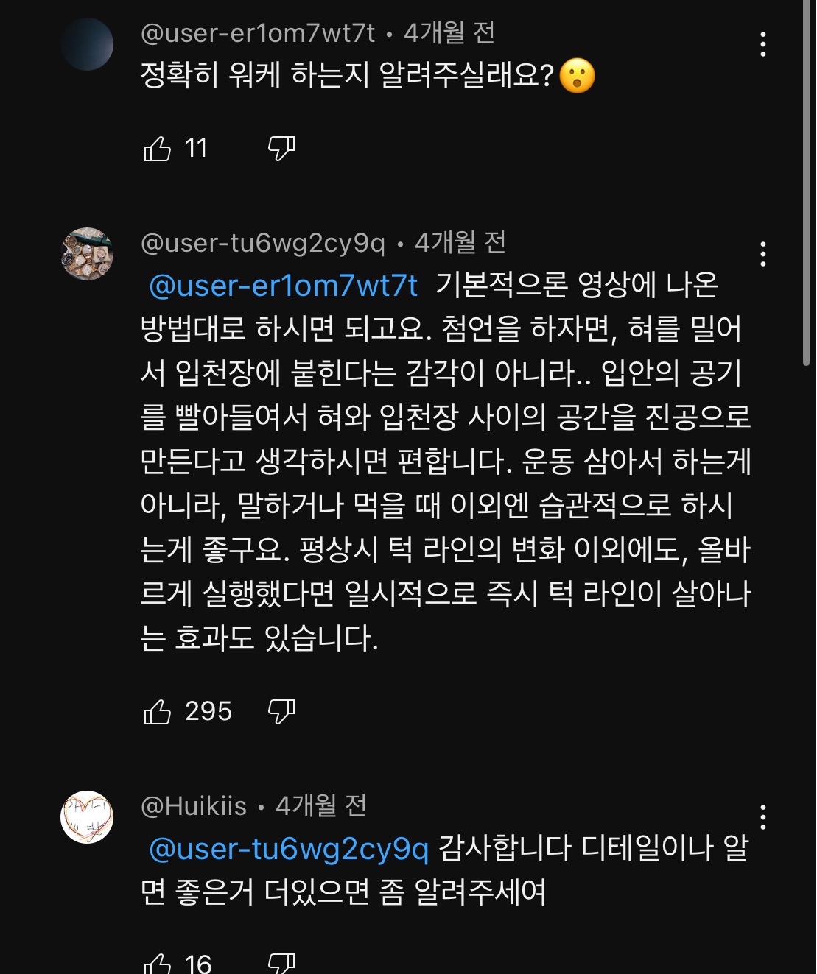
Task: Open options menu for @user-er1om7wt7t comment
Action: (x=763, y=45)
